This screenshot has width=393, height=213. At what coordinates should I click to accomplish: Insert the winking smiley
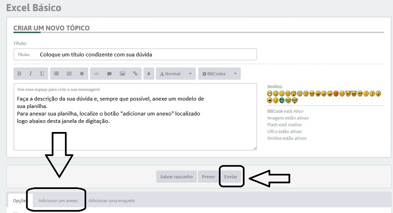pos(282,94)
